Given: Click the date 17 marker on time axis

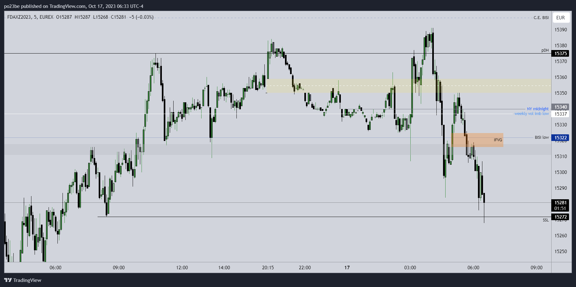Looking at the screenshot, I should click(347, 268).
